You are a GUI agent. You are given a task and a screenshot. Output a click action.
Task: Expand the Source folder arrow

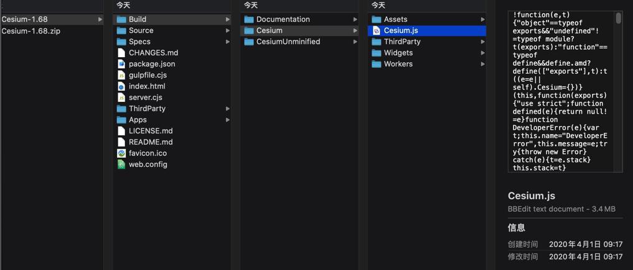pos(228,30)
